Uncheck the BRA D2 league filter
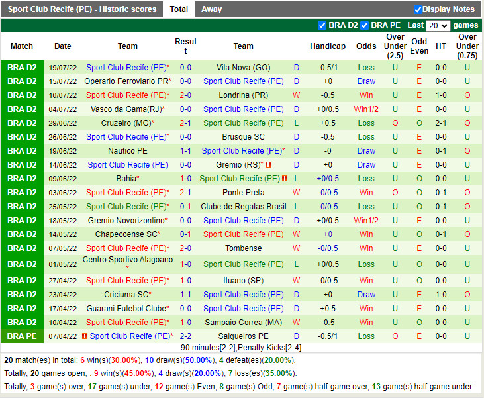The width and height of the screenshot is (484, 398). click(322, 25)
